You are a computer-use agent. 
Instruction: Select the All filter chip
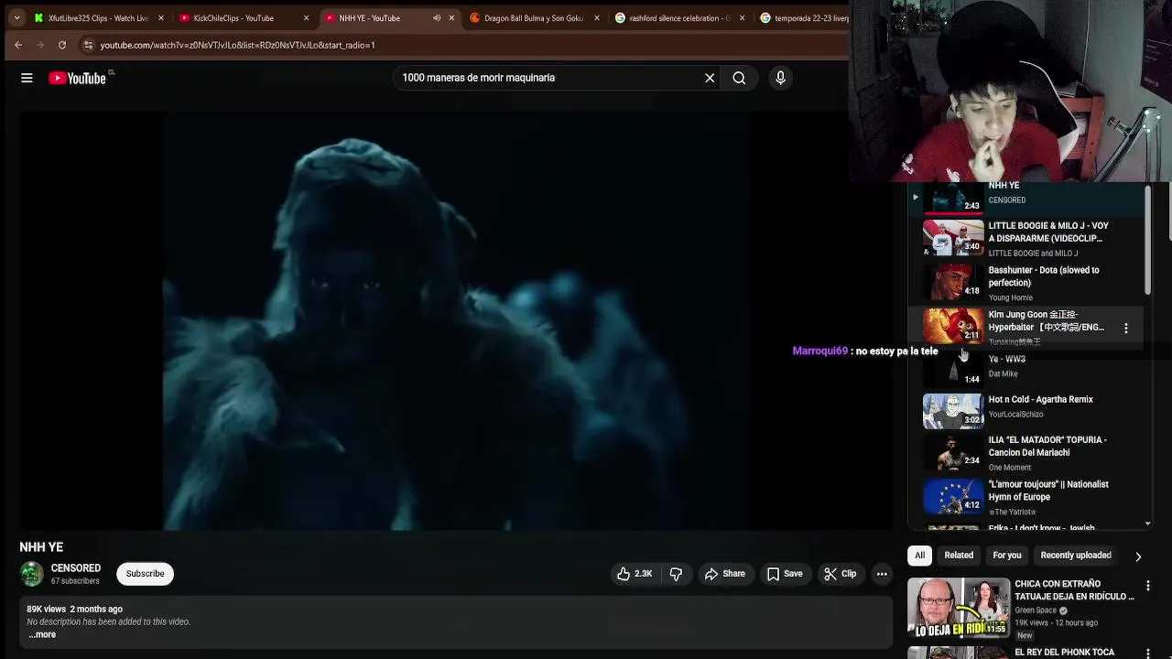point(919,556)
